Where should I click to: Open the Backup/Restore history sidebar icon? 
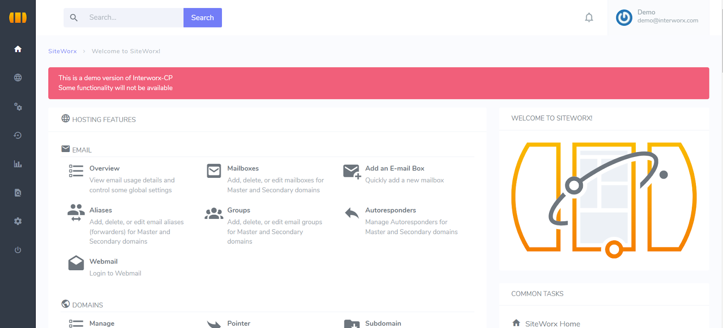(18, 135)
